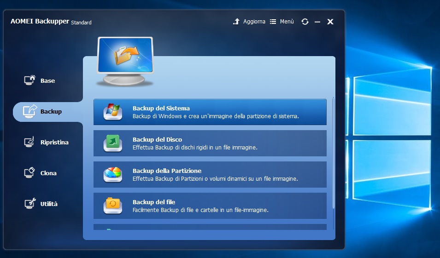Click the partially visible fifth backup option

click(210, 227)
